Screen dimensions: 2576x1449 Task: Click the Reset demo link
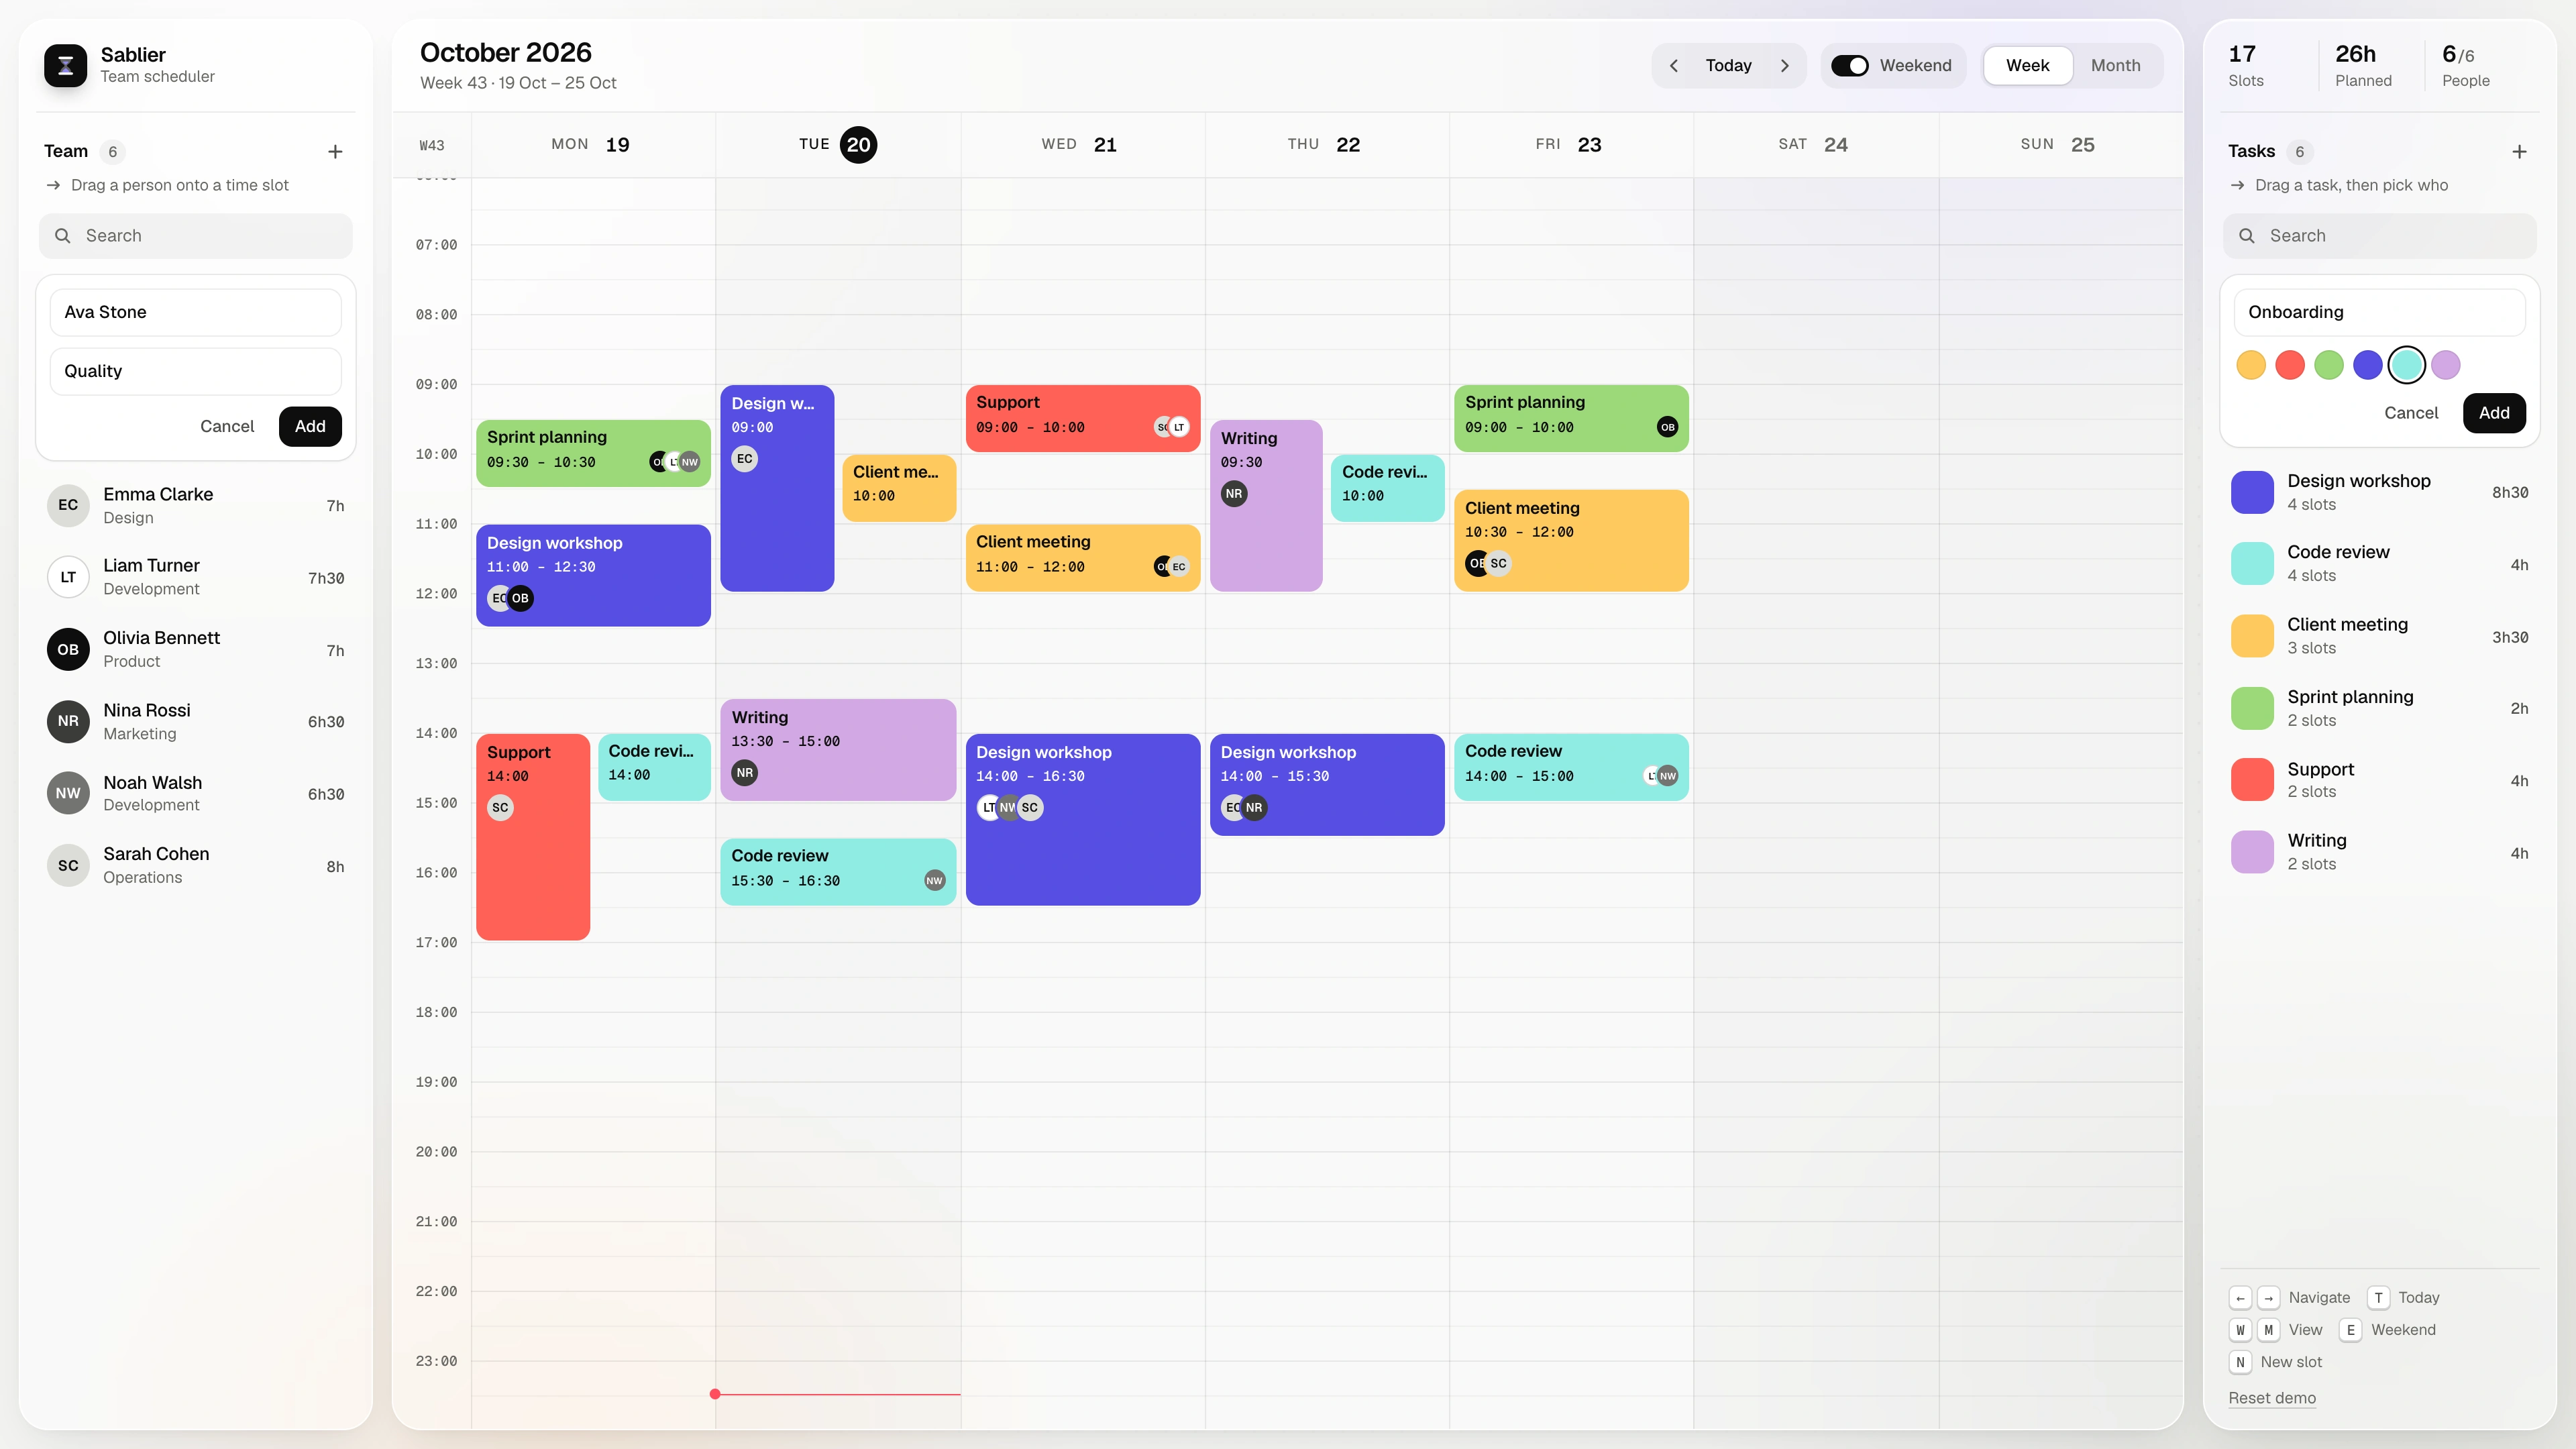point(2272,1398)
